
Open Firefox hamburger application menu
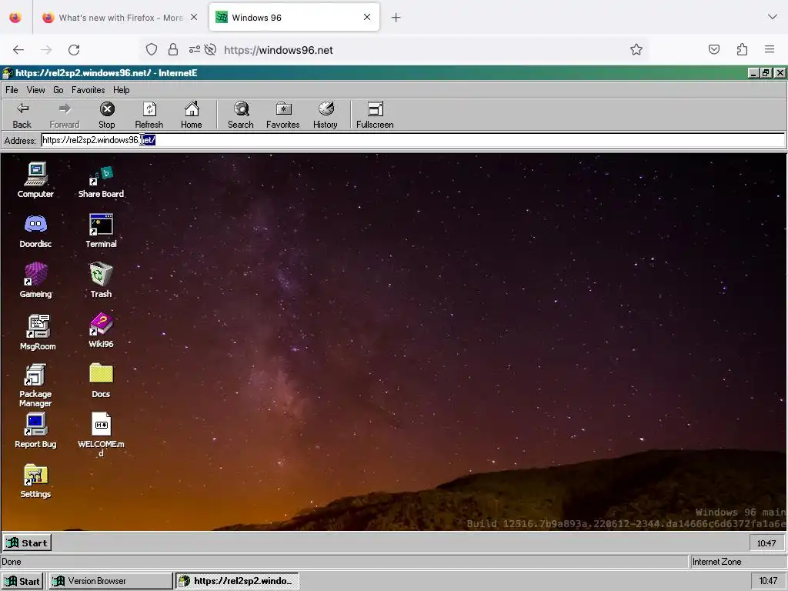tap(770, 49)
